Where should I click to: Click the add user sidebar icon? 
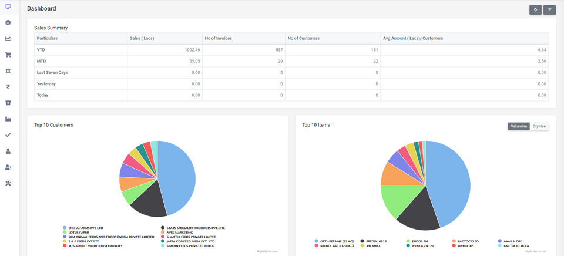pos(8,167)
